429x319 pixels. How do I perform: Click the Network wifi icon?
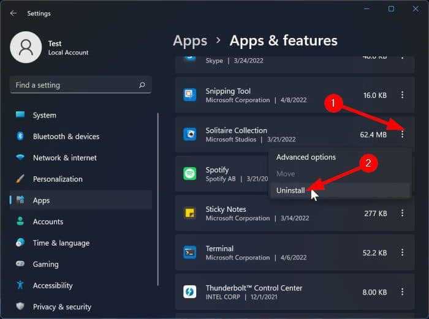[20, 157]
